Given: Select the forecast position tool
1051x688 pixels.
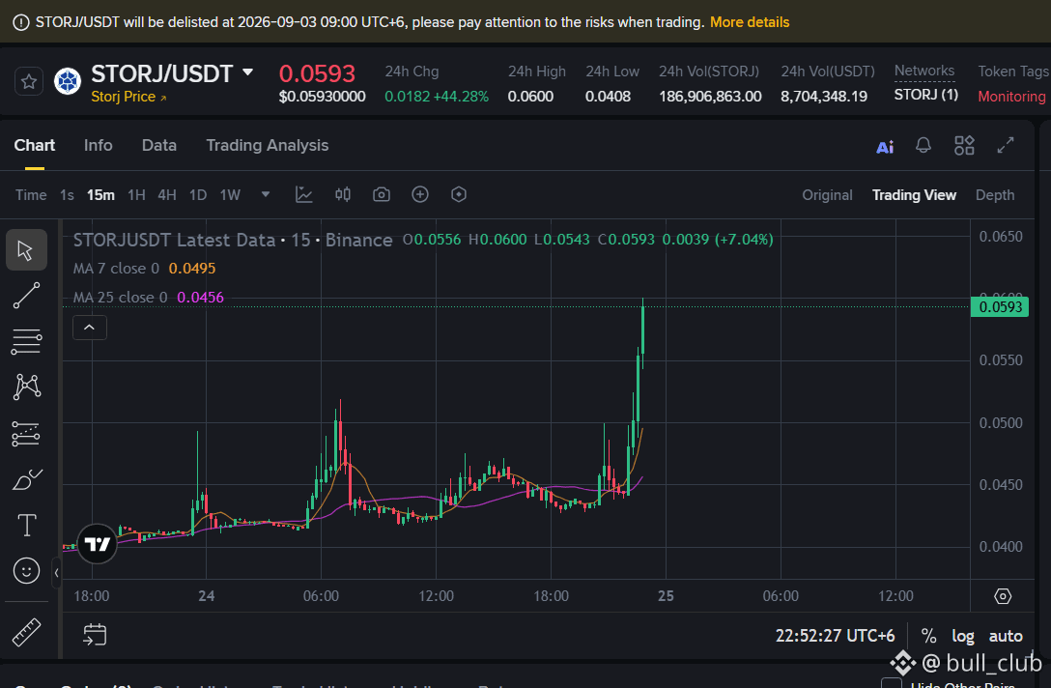Looking at the screenshot, I should click(x=26, y=434).
